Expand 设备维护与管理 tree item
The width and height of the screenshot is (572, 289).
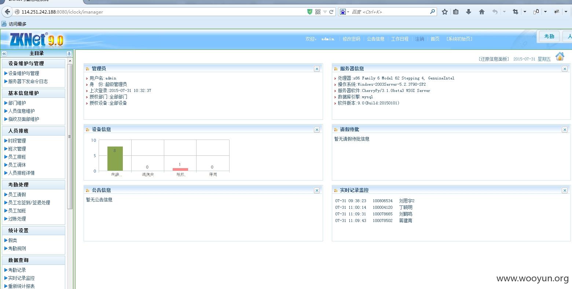24,73
